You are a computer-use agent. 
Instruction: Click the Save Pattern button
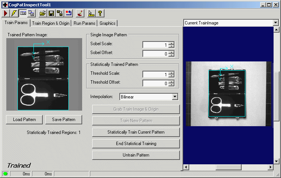pyautogui.click(x=64, y=120)
